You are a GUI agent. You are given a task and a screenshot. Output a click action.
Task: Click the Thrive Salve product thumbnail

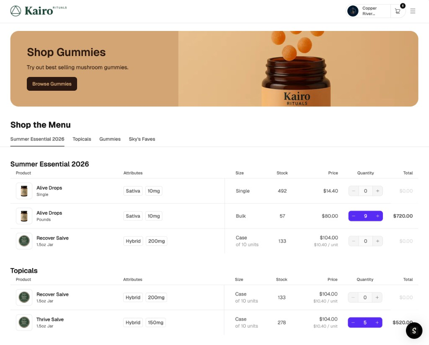click(x=24, y=322)
